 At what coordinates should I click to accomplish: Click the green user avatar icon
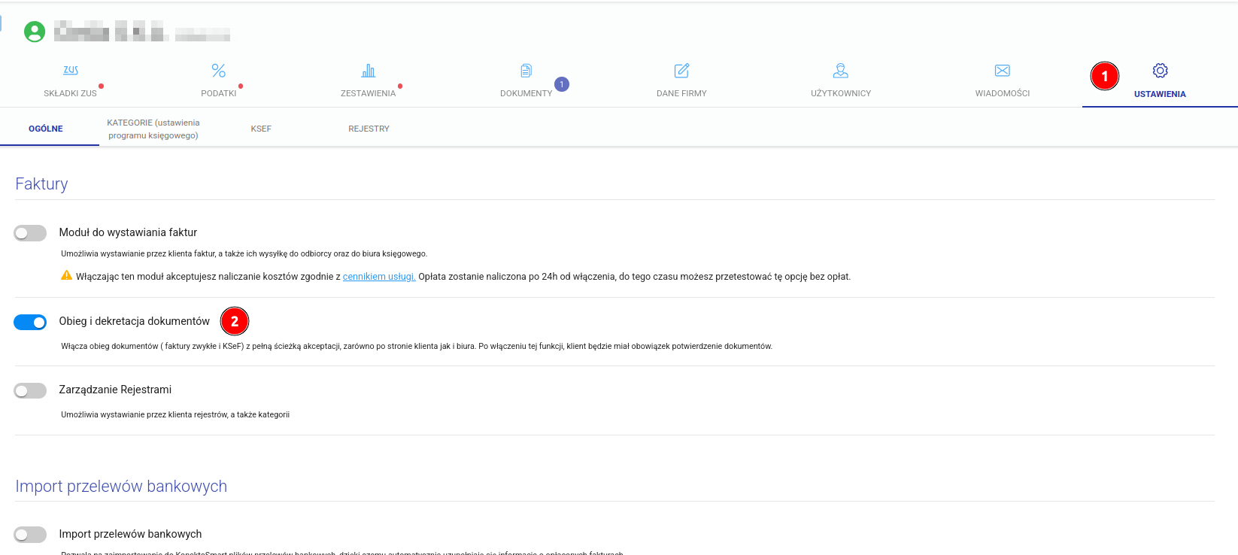pos(35,32)
